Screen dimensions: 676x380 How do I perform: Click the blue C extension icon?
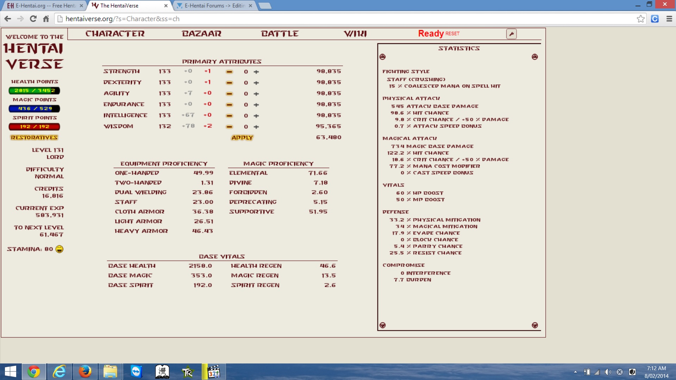tap(655, 19)
